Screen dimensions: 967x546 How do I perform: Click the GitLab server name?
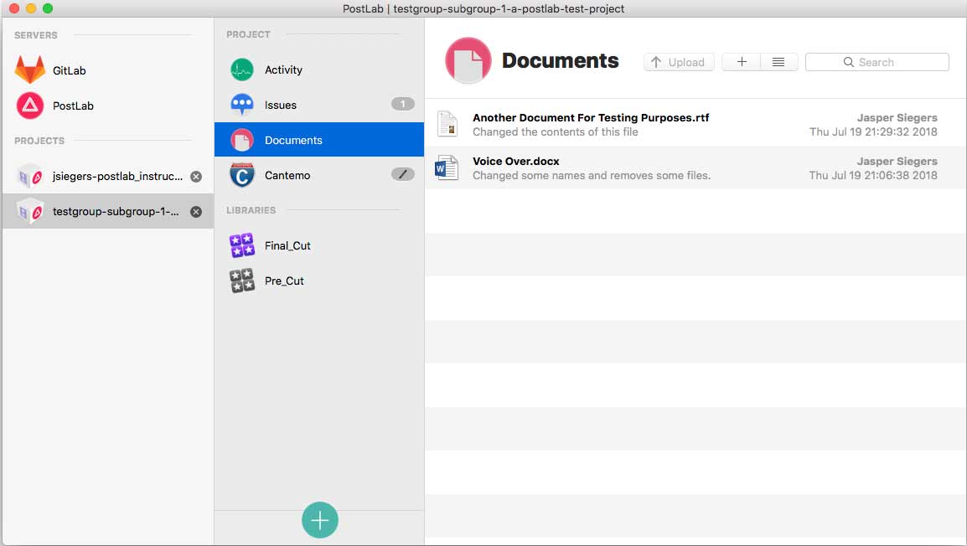69,70
